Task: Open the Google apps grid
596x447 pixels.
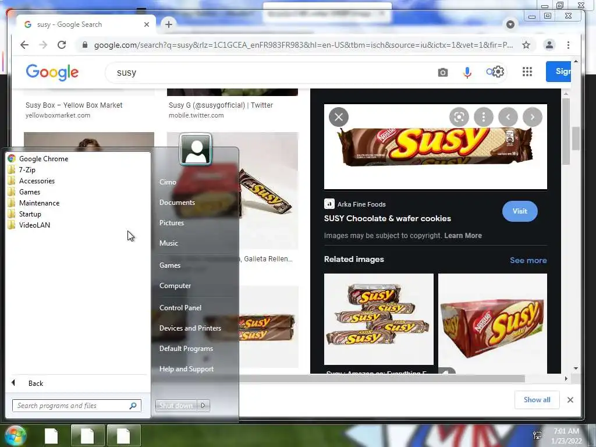Action: click(x=527, y=72)
